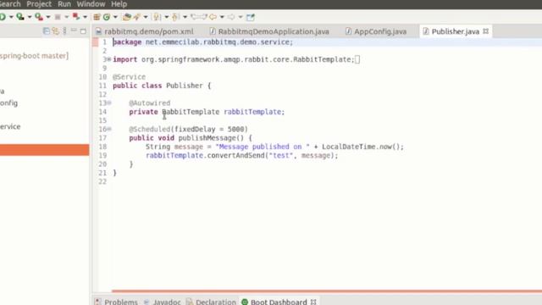Viewport: 542px width, 305px height.
Task: Click the @Service annotation
Action: click(129, 77)
